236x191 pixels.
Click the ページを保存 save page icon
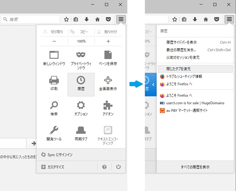coord(108,55)
